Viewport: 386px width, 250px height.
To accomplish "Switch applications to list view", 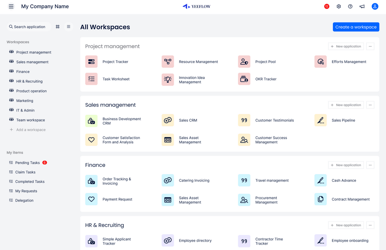I will pos(68,26).
